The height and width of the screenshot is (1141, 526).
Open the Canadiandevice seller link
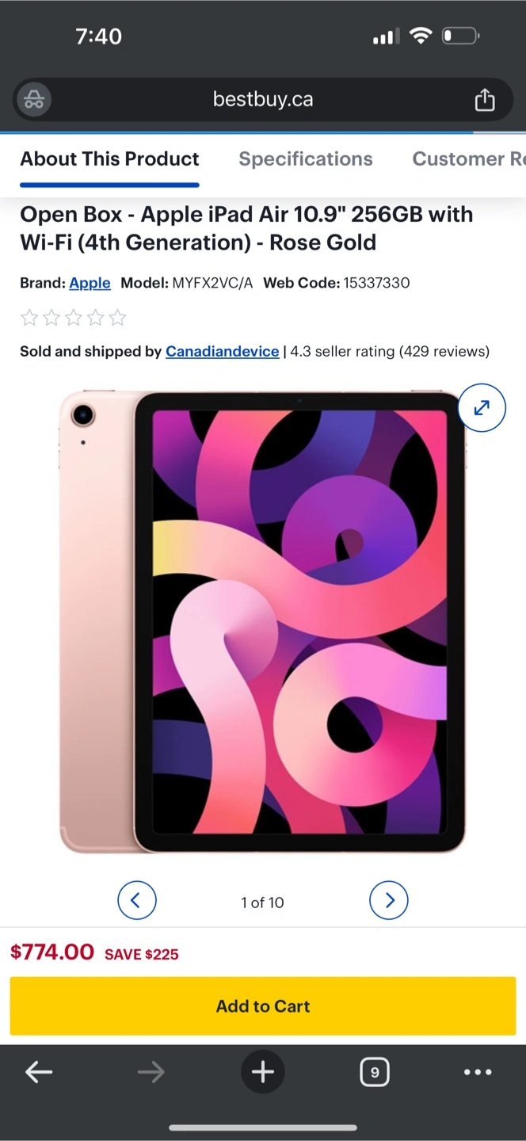223,351
